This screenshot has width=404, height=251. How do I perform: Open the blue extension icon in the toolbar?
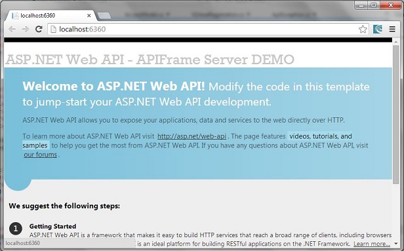click(x=378, y=29)
